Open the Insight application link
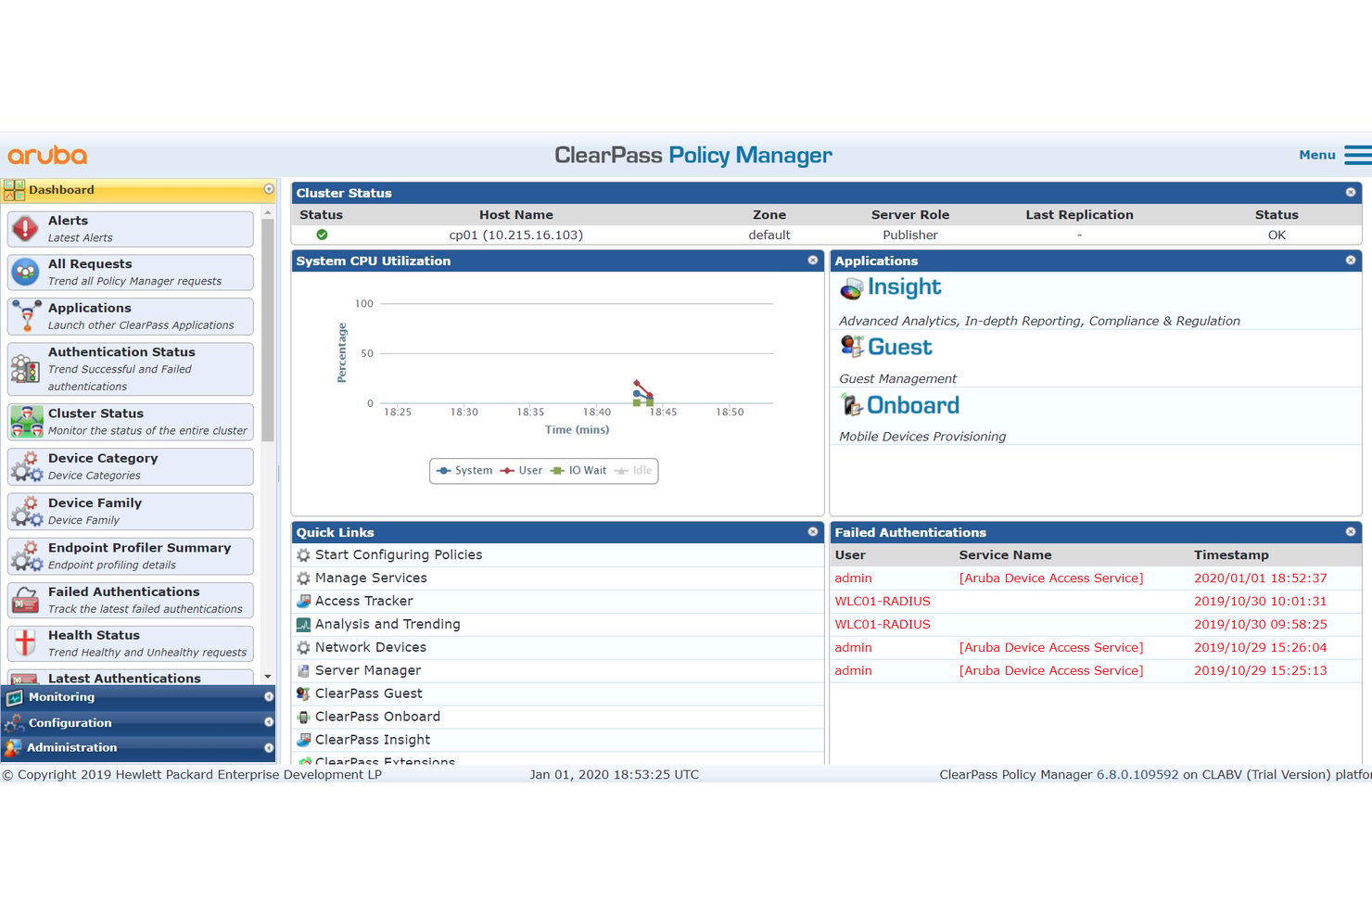The image size is (1372, 915). [904, 287]
